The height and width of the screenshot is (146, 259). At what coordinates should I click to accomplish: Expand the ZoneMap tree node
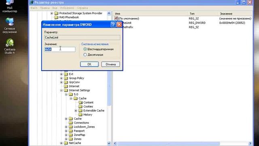(x=66, y=135)
